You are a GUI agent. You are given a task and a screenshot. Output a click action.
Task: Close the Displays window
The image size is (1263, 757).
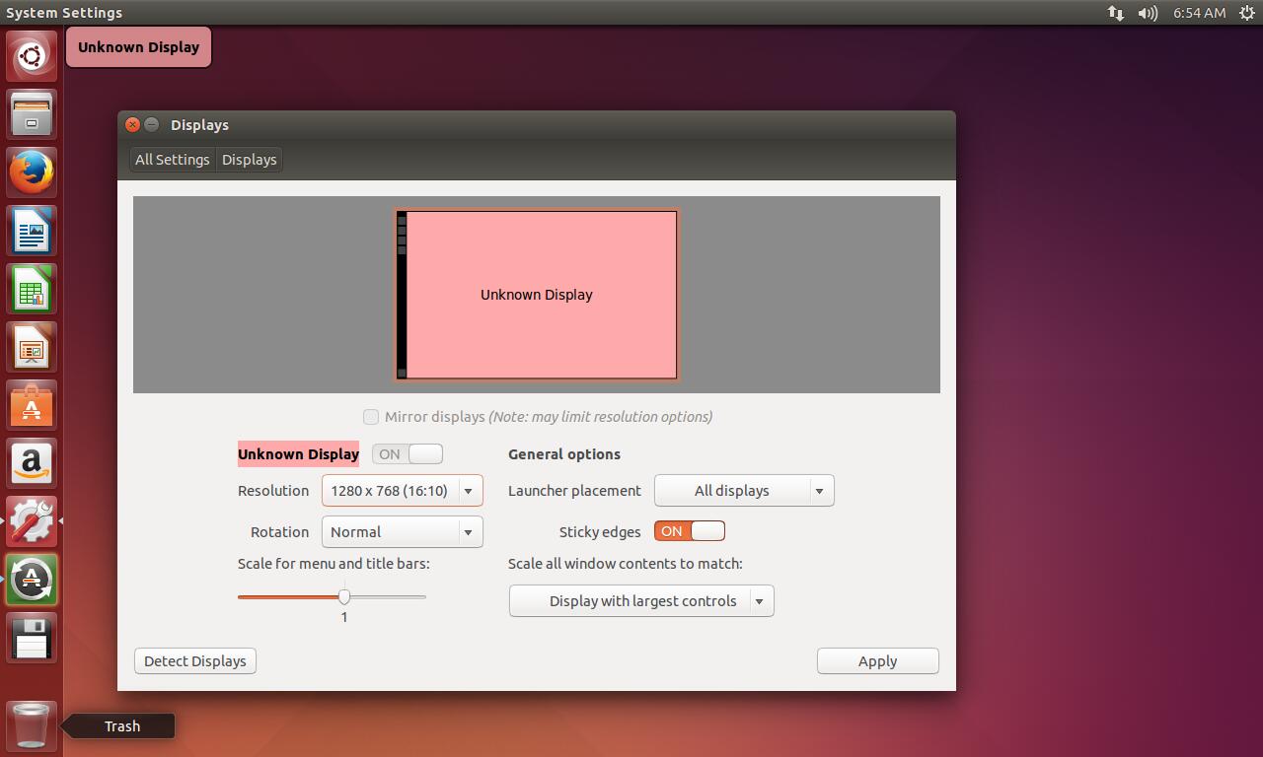tap(133, 124)
